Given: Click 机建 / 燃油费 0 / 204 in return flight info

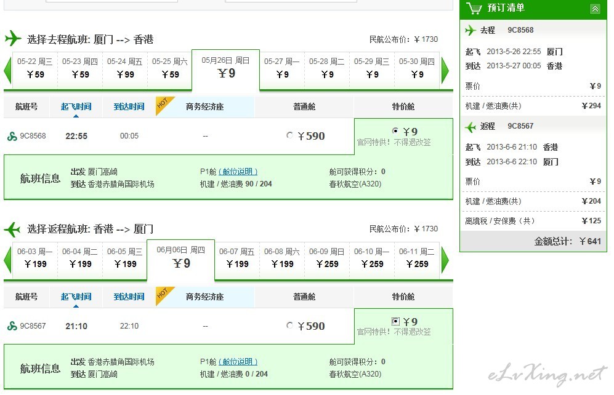Looking at the screenshot, I should pos(234,374).
